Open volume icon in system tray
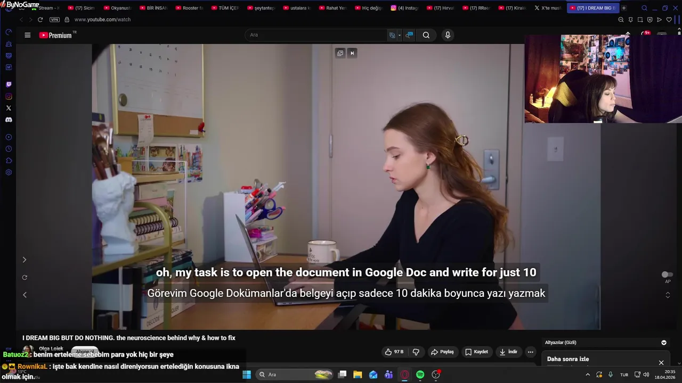 (646, 375)
